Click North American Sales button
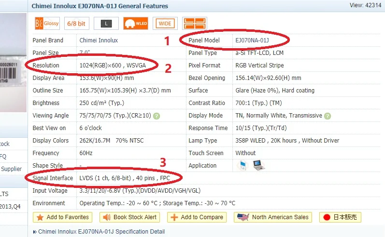 coord(273,217)
